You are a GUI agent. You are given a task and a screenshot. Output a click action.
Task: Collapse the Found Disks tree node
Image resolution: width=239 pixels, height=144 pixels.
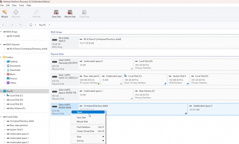pyautogui.click(x=1, y=117)
